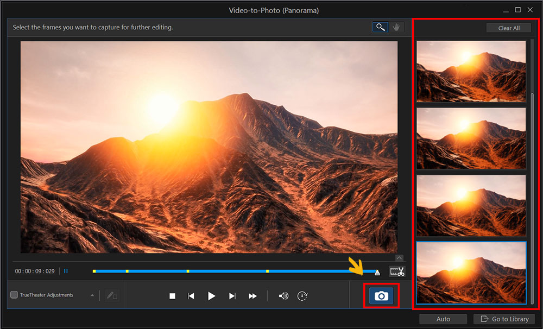Select the Hand pan tool
This screenshot has width=543, height=329.
coord(396,27)
